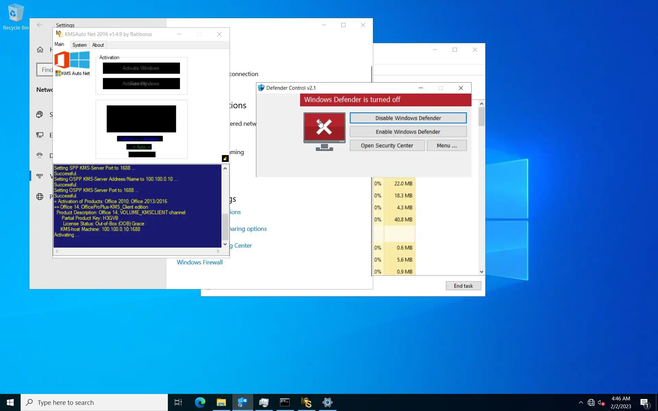Open the About tab in KMSAuto
Viewport: 658px width, 411px height.
tap(98, 45)
